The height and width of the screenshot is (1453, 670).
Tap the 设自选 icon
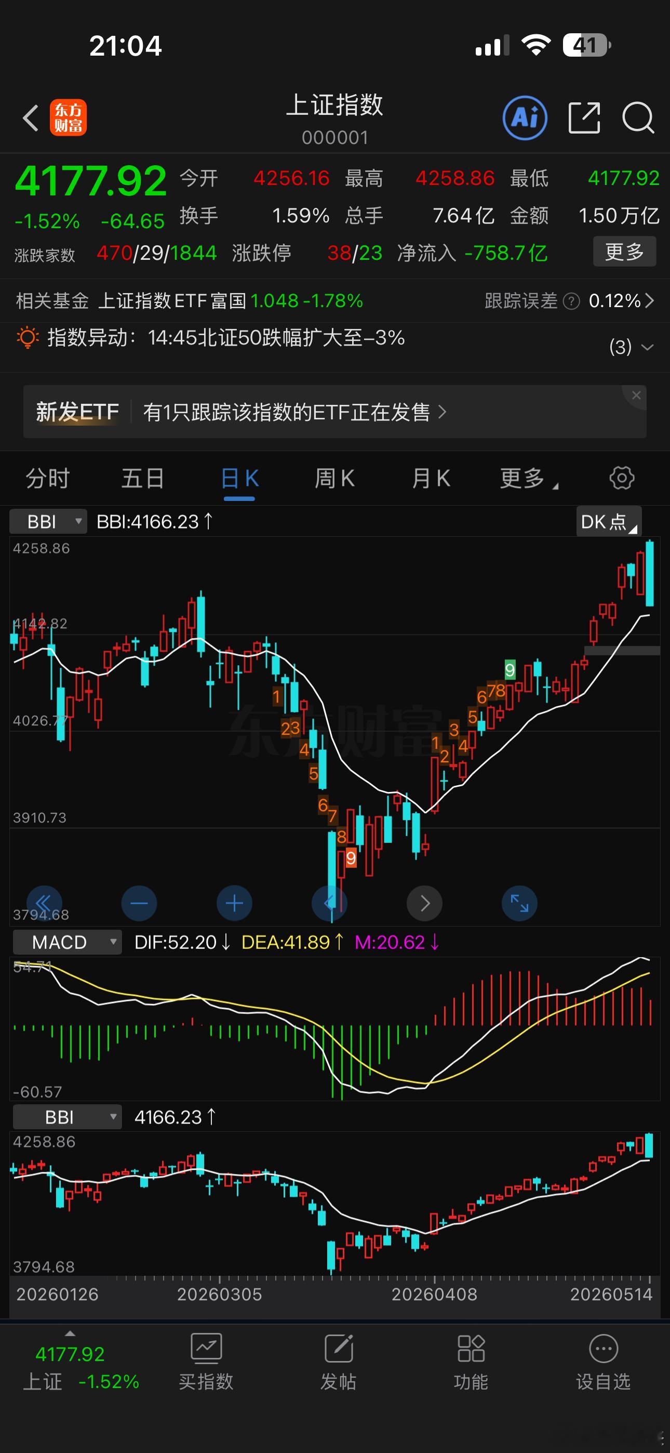(x=604, y=1349)
